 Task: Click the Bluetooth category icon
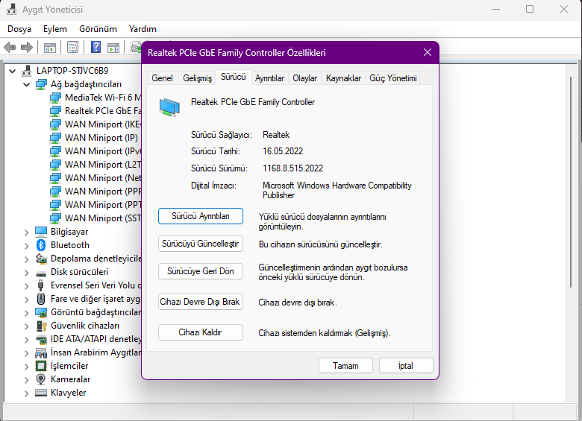point(41,245)
